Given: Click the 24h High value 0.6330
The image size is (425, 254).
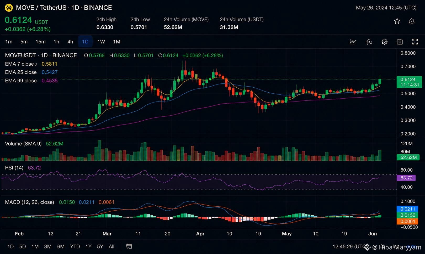Looking at the screenshot, I should (105, 27).
